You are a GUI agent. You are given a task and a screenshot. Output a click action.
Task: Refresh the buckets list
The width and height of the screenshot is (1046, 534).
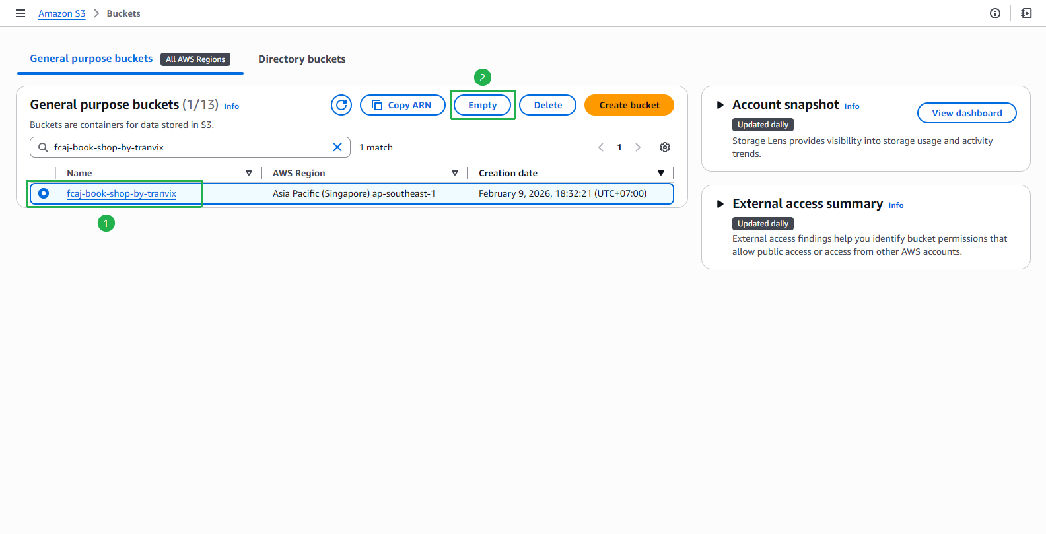(341, 105)
